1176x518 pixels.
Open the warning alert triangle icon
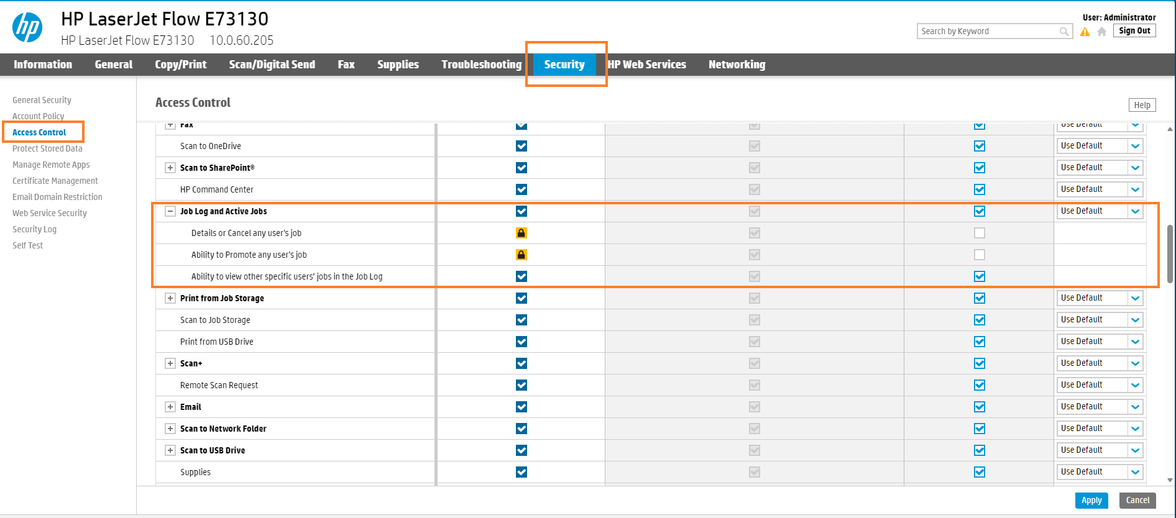point(1085,32)
